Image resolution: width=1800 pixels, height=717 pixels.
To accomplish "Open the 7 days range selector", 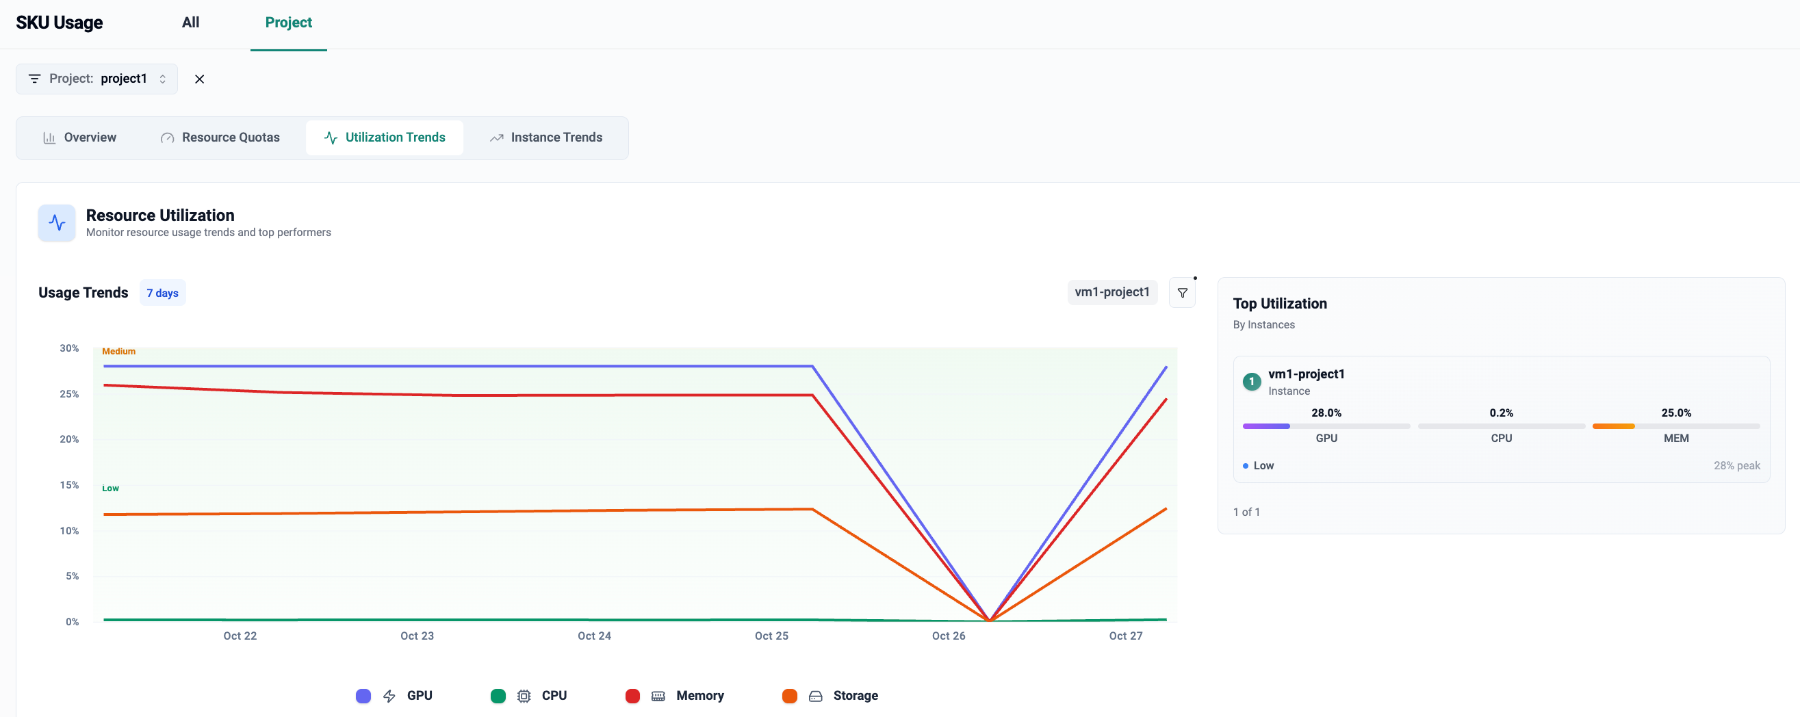I will tap(162, 293).
